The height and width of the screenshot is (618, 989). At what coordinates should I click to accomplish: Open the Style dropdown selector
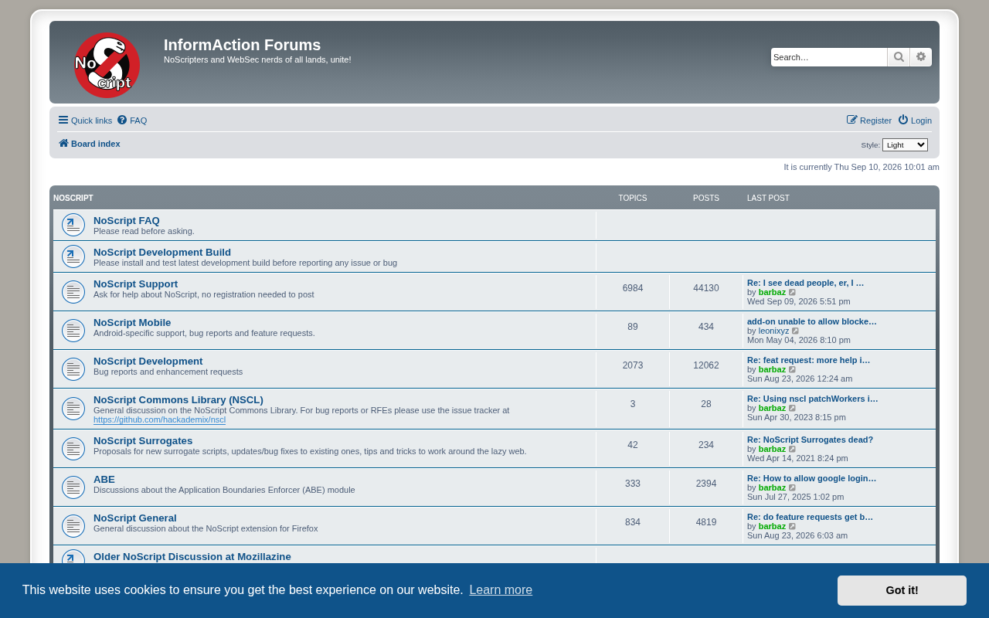click(905, 144)
